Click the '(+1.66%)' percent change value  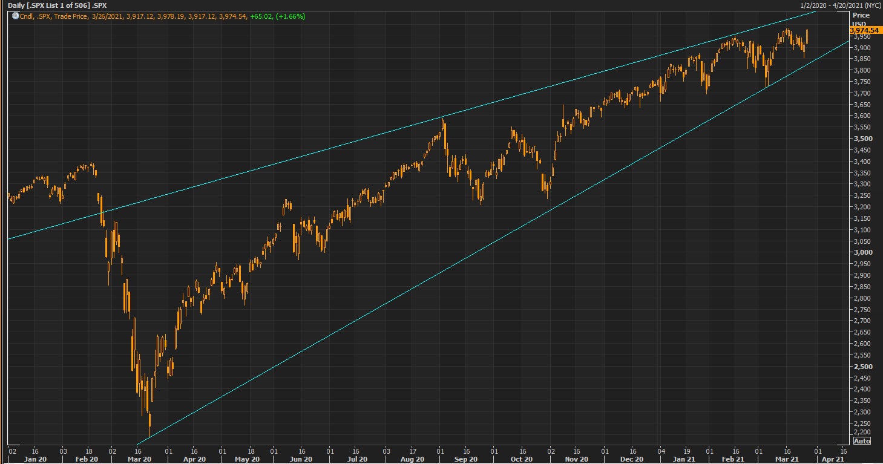pyautogui.click(x=290, y=16)
